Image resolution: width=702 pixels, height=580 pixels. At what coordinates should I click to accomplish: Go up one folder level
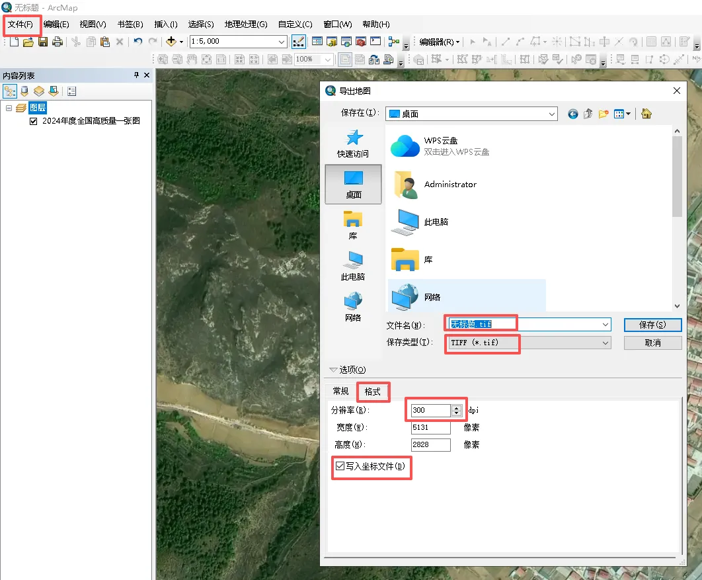point(588,114)
